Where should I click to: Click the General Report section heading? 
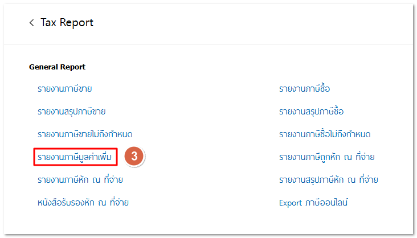[57, 67]
